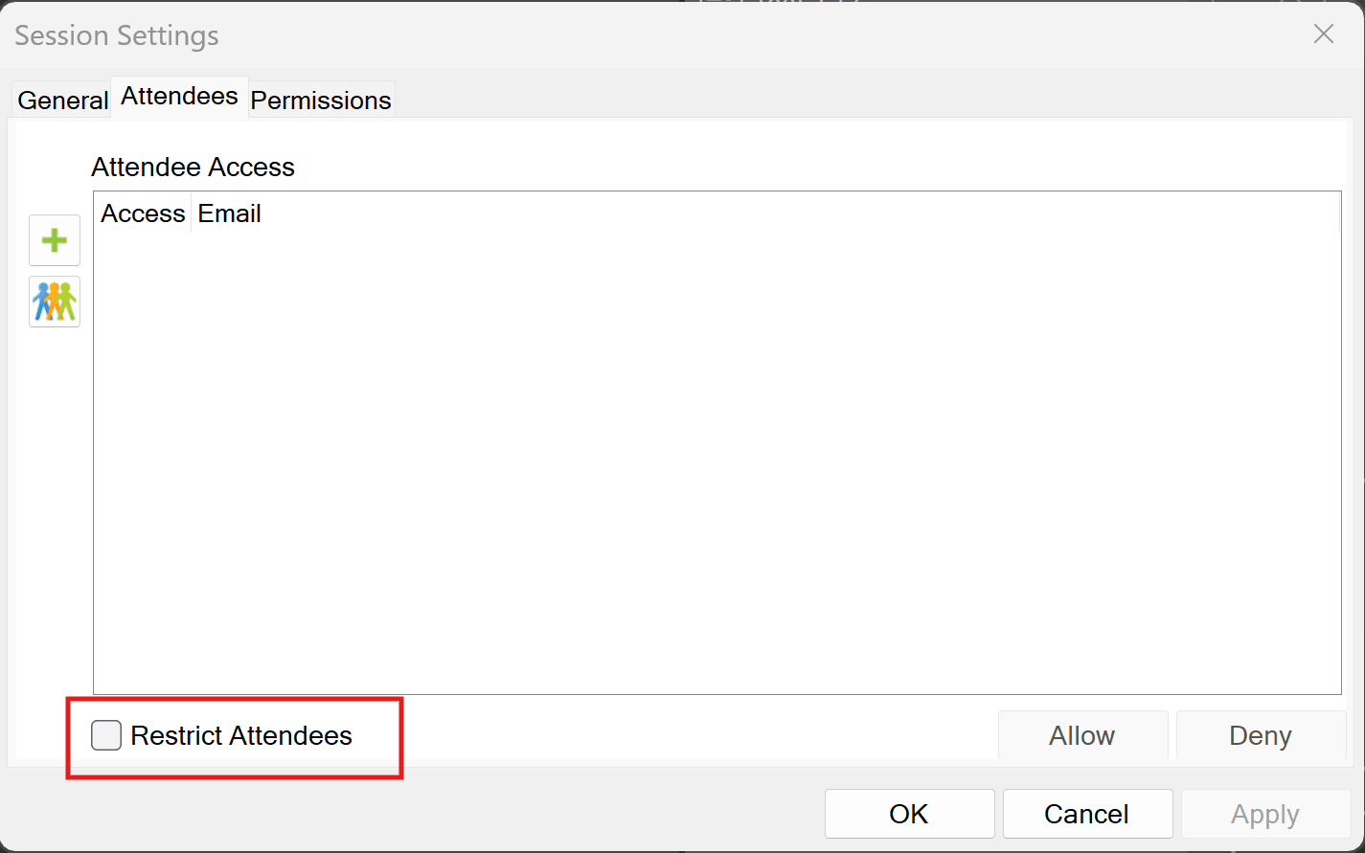This screenshot has width=1365, height=853.
Task: Click the Allow button
Action: click(1082, 735)
